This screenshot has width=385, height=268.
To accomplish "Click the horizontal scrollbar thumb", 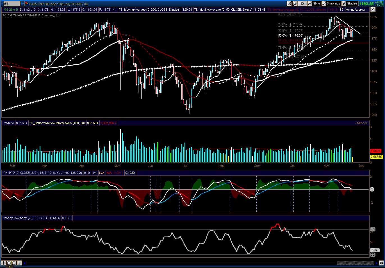I will (x=355, y=263).
